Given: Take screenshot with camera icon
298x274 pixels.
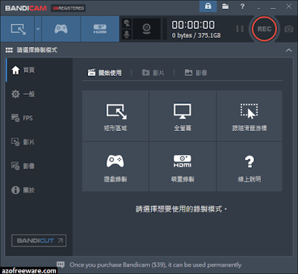Looking at the screenshot, I should pyautogui.click(x=288, y=29).
